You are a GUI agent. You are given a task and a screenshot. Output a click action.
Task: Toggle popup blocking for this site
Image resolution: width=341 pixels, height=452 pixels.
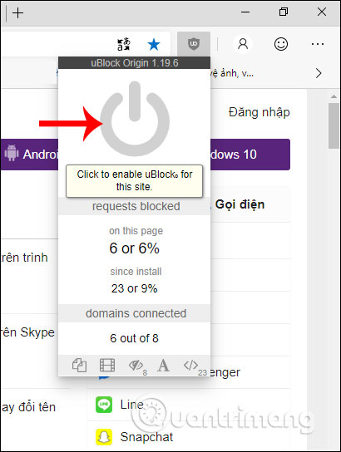point(79,365)
